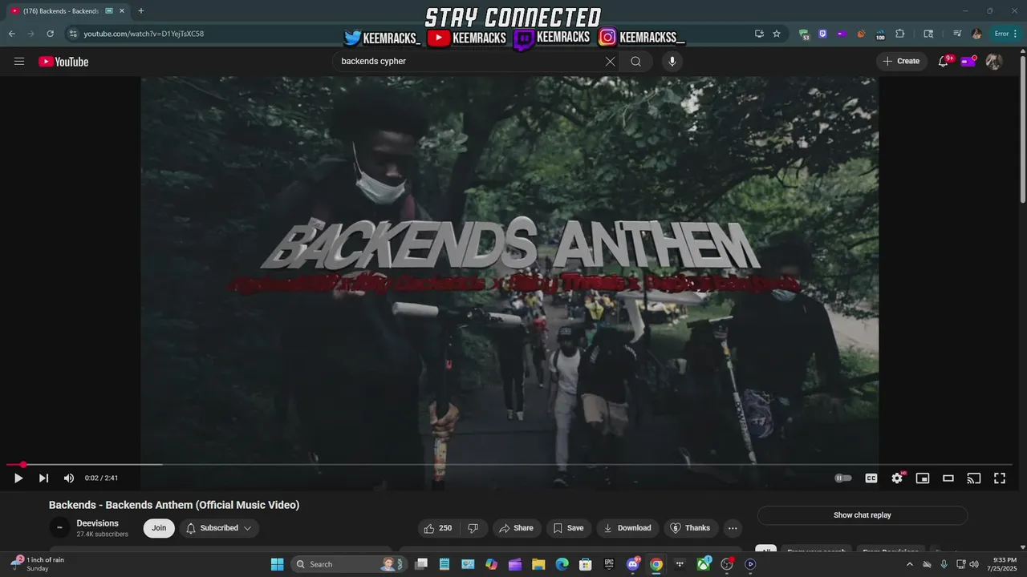The width and height of the screenshot is (1027, 577).
Task: Open video settings gear
Action: pyautogui.click(x=897, y=478)
